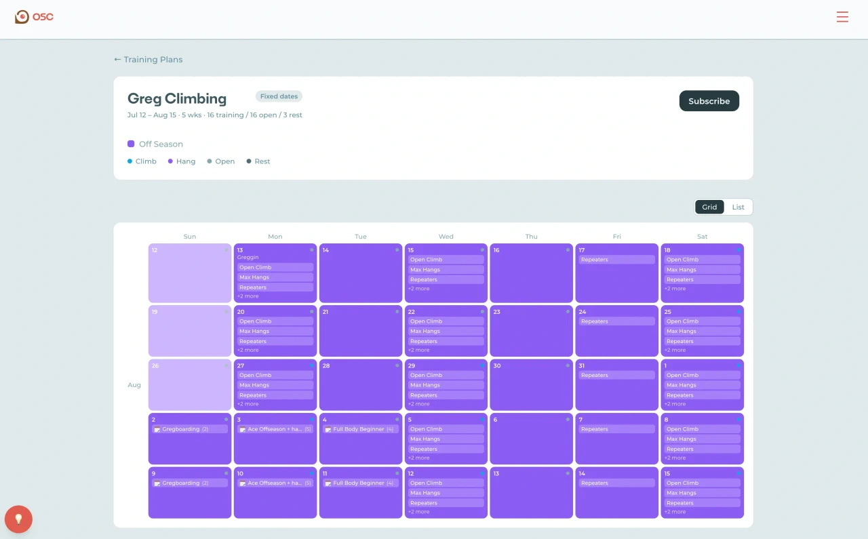868x539 pixels.
Task: Open the lightbulb tips button
Action: (x=18, y=519)
